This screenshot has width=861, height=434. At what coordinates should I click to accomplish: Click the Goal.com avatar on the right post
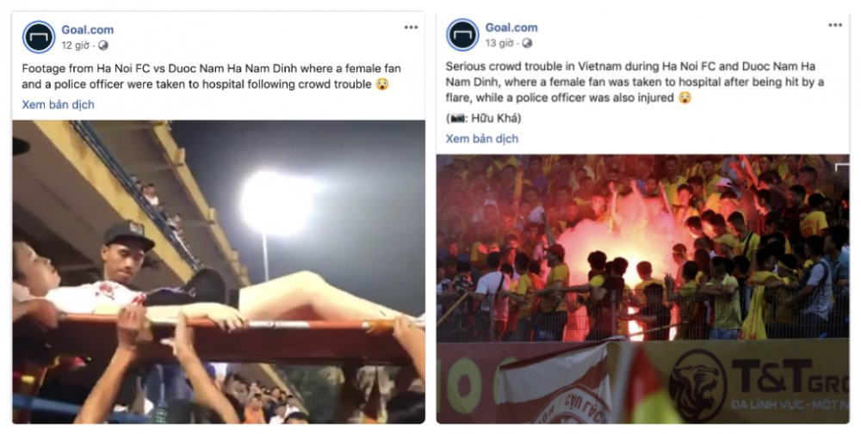(462, 35)
